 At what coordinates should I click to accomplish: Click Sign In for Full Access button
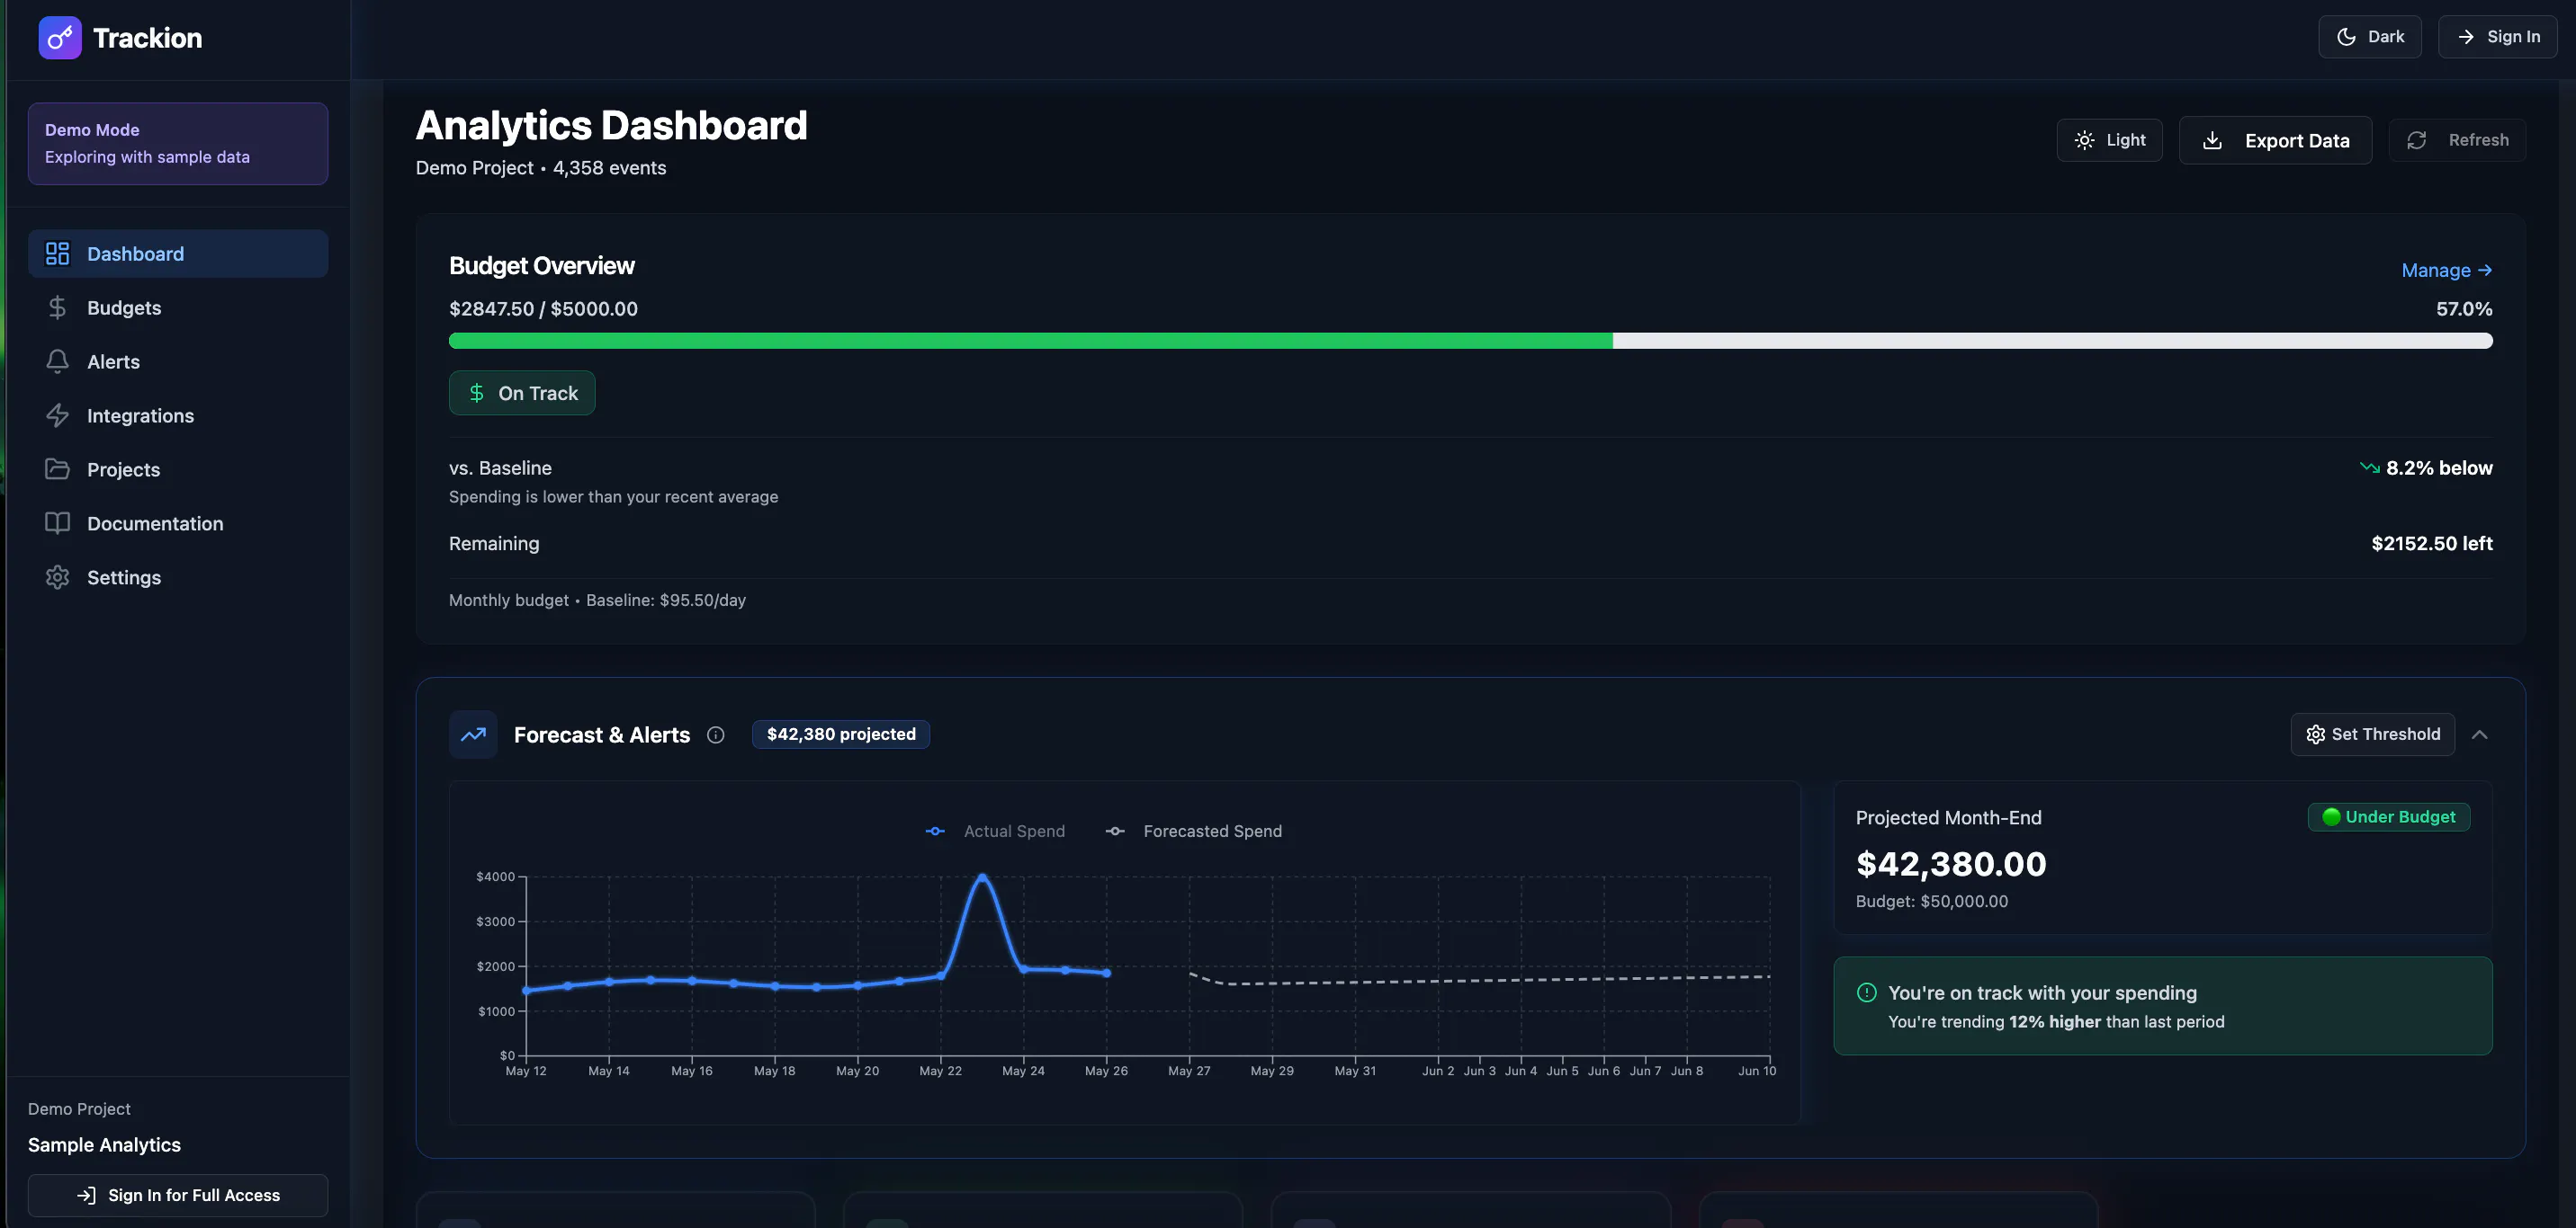click(178, 1196)
